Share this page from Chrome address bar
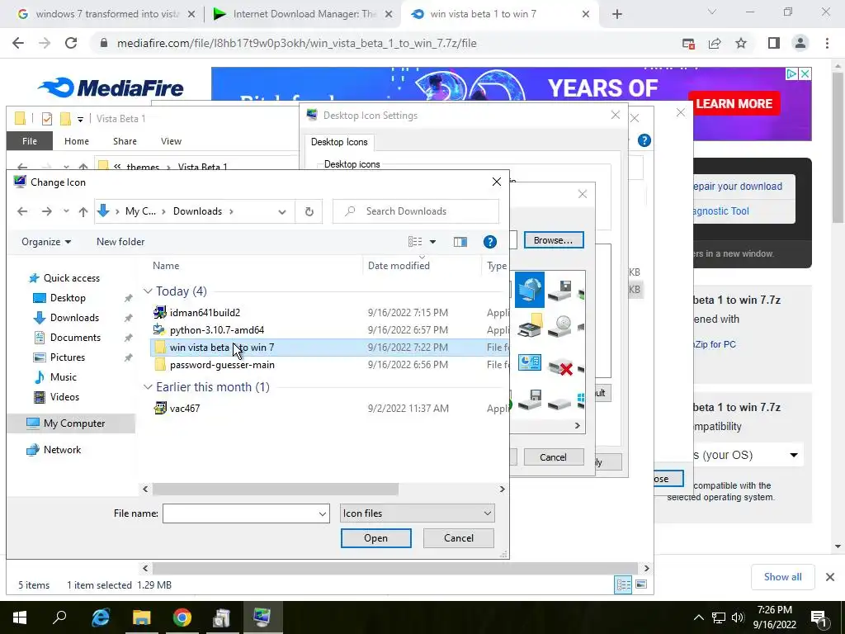 click(715, 43)
